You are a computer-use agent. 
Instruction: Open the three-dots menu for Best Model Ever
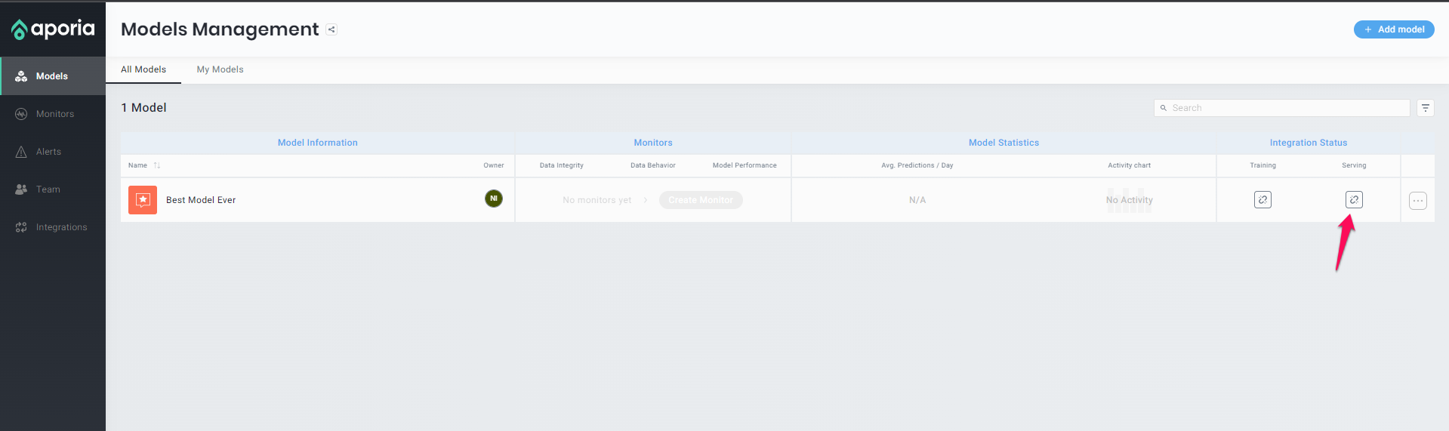(1417, 201)
